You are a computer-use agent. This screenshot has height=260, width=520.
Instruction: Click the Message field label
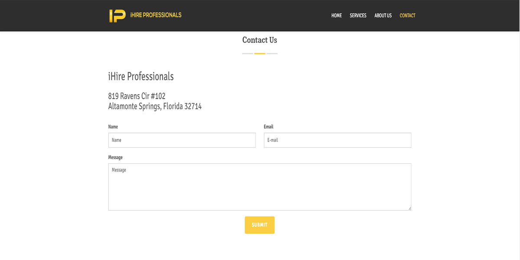tap(115, 157)
